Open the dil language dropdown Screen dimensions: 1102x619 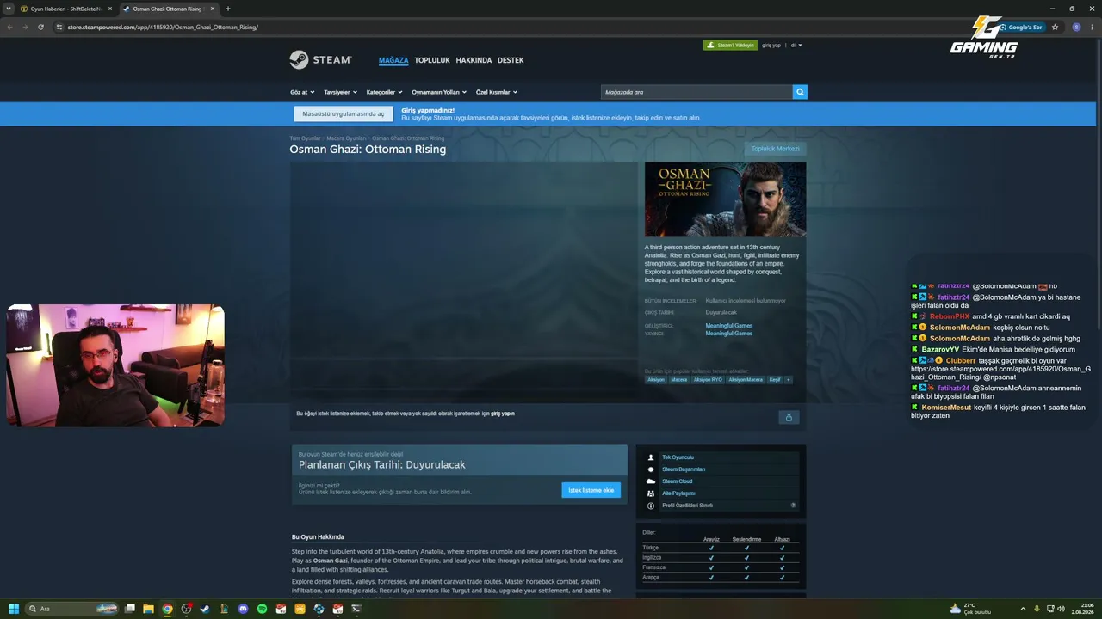(x=796, y=45)
